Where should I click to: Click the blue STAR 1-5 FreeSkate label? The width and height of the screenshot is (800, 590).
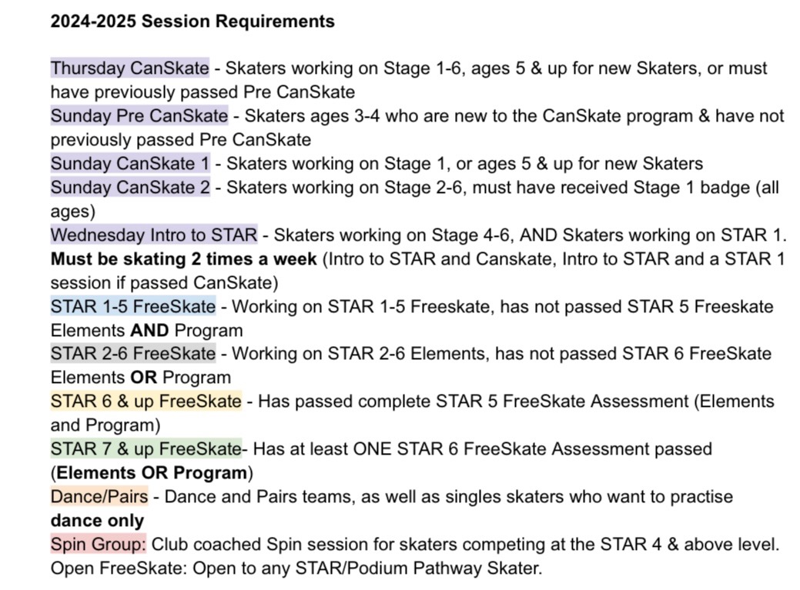pos(133,306)
